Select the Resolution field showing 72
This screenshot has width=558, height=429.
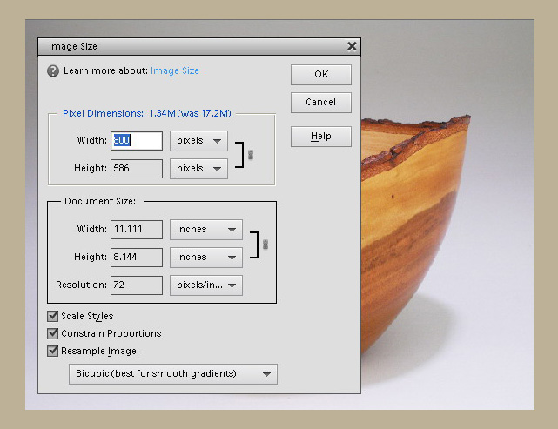(137, 285)
